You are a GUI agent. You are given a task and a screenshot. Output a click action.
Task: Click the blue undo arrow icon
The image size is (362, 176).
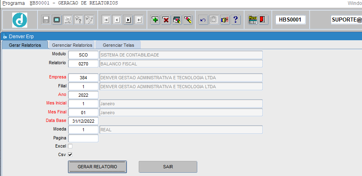tap(203, 20)
